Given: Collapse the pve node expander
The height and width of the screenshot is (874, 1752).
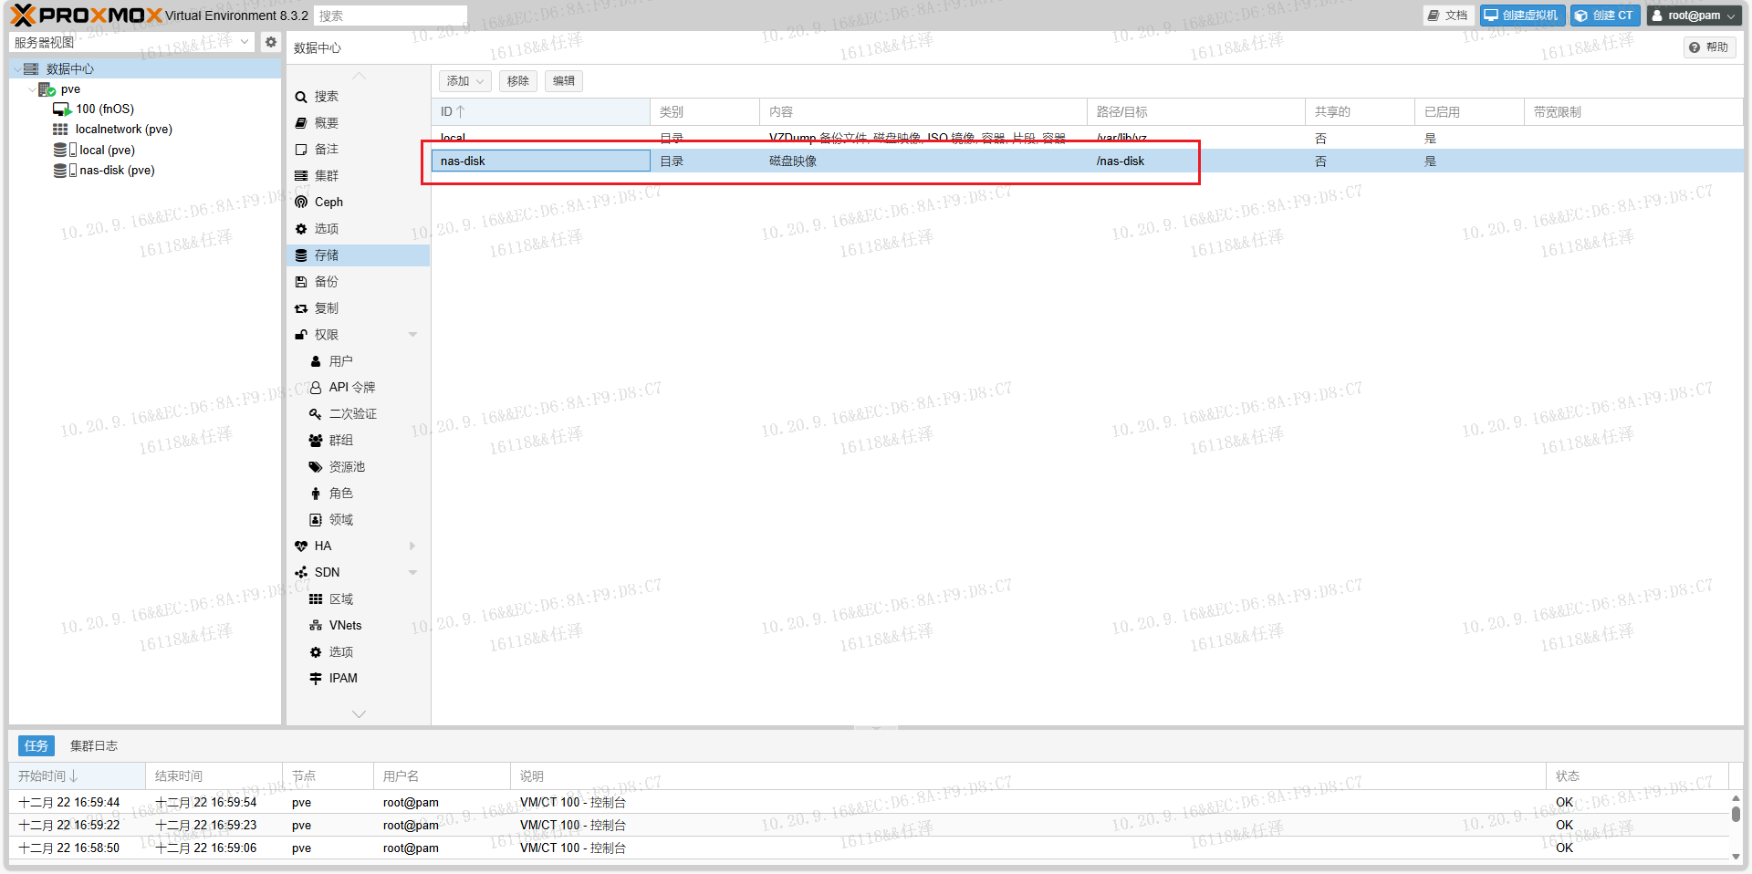Looking at the screenshot, I should click(x=33, y=89).
